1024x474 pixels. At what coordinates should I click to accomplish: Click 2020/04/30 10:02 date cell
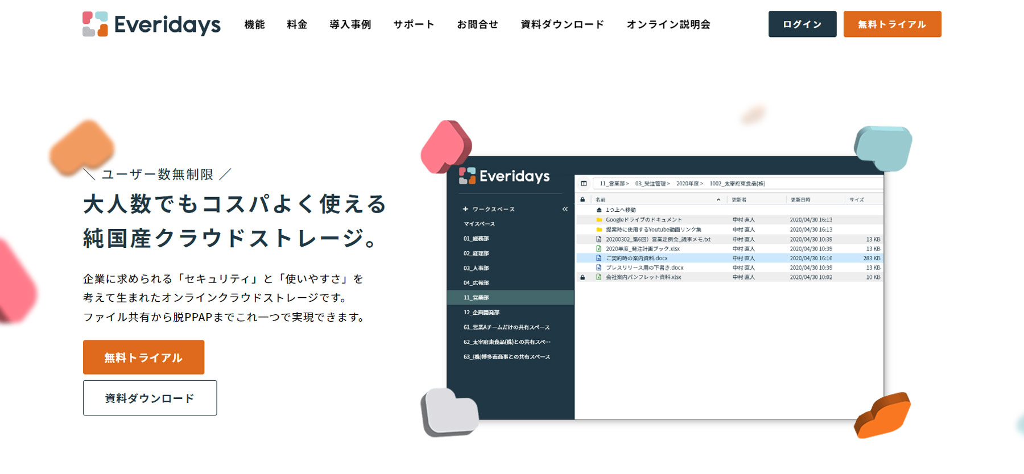(811, 277)
